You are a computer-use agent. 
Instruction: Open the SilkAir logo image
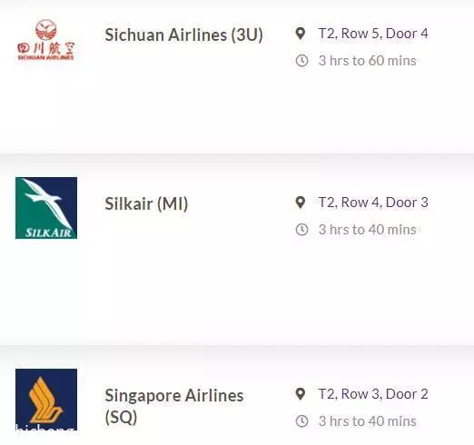tap(46, 208)
